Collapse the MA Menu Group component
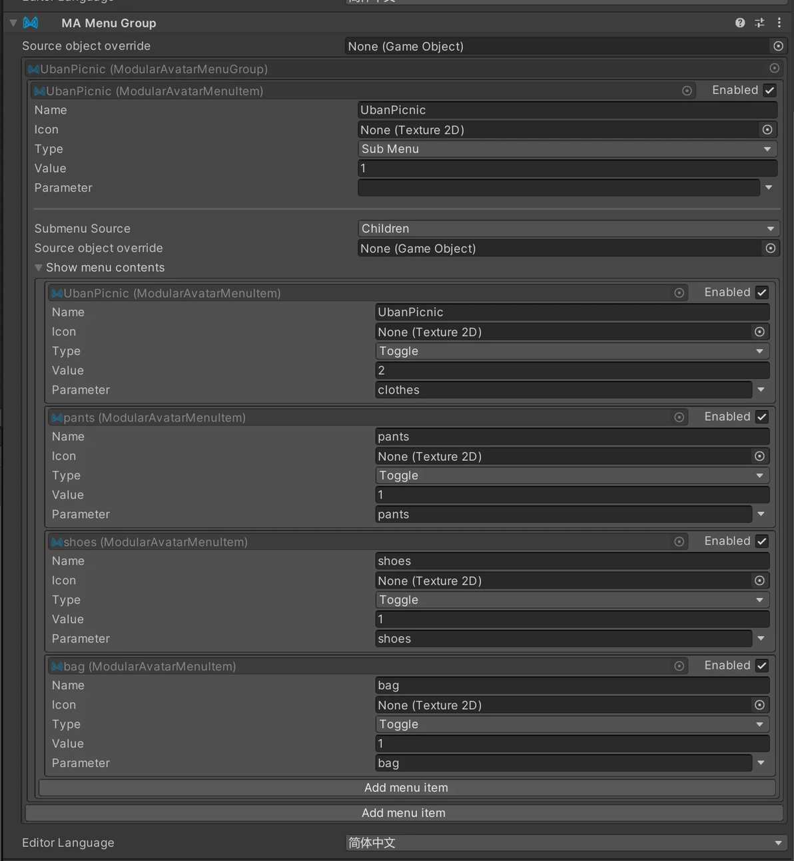The width and height of the screenshot is (794, 861). click(13, 23)
